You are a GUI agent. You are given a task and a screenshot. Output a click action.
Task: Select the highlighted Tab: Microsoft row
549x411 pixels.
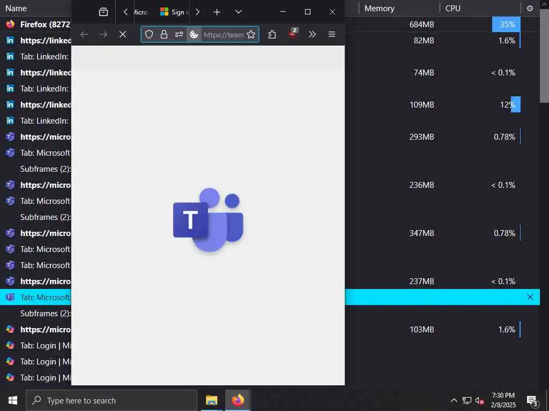click(x=270, y=297)
